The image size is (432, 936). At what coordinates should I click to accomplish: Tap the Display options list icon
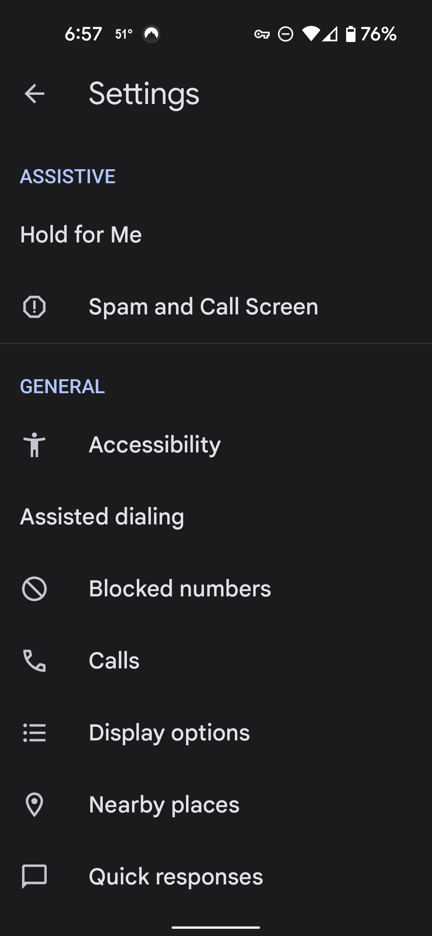click(34, 733)
